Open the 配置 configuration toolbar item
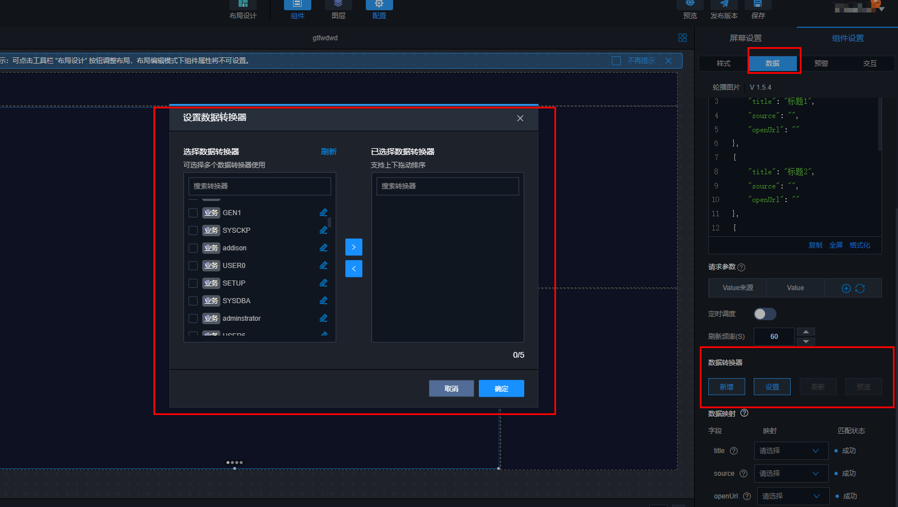 379,10
